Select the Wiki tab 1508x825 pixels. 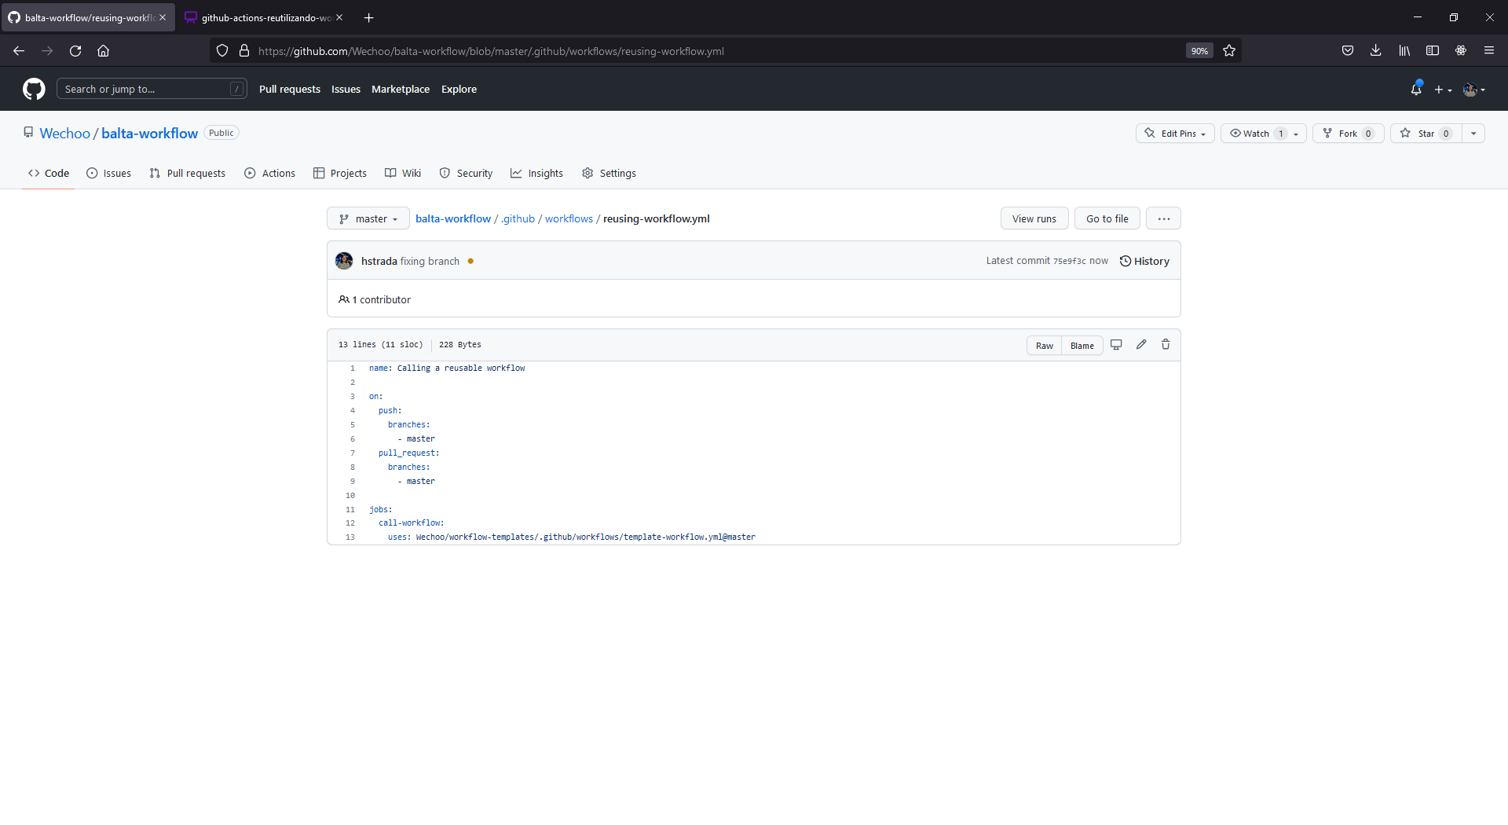click(403, 173)
